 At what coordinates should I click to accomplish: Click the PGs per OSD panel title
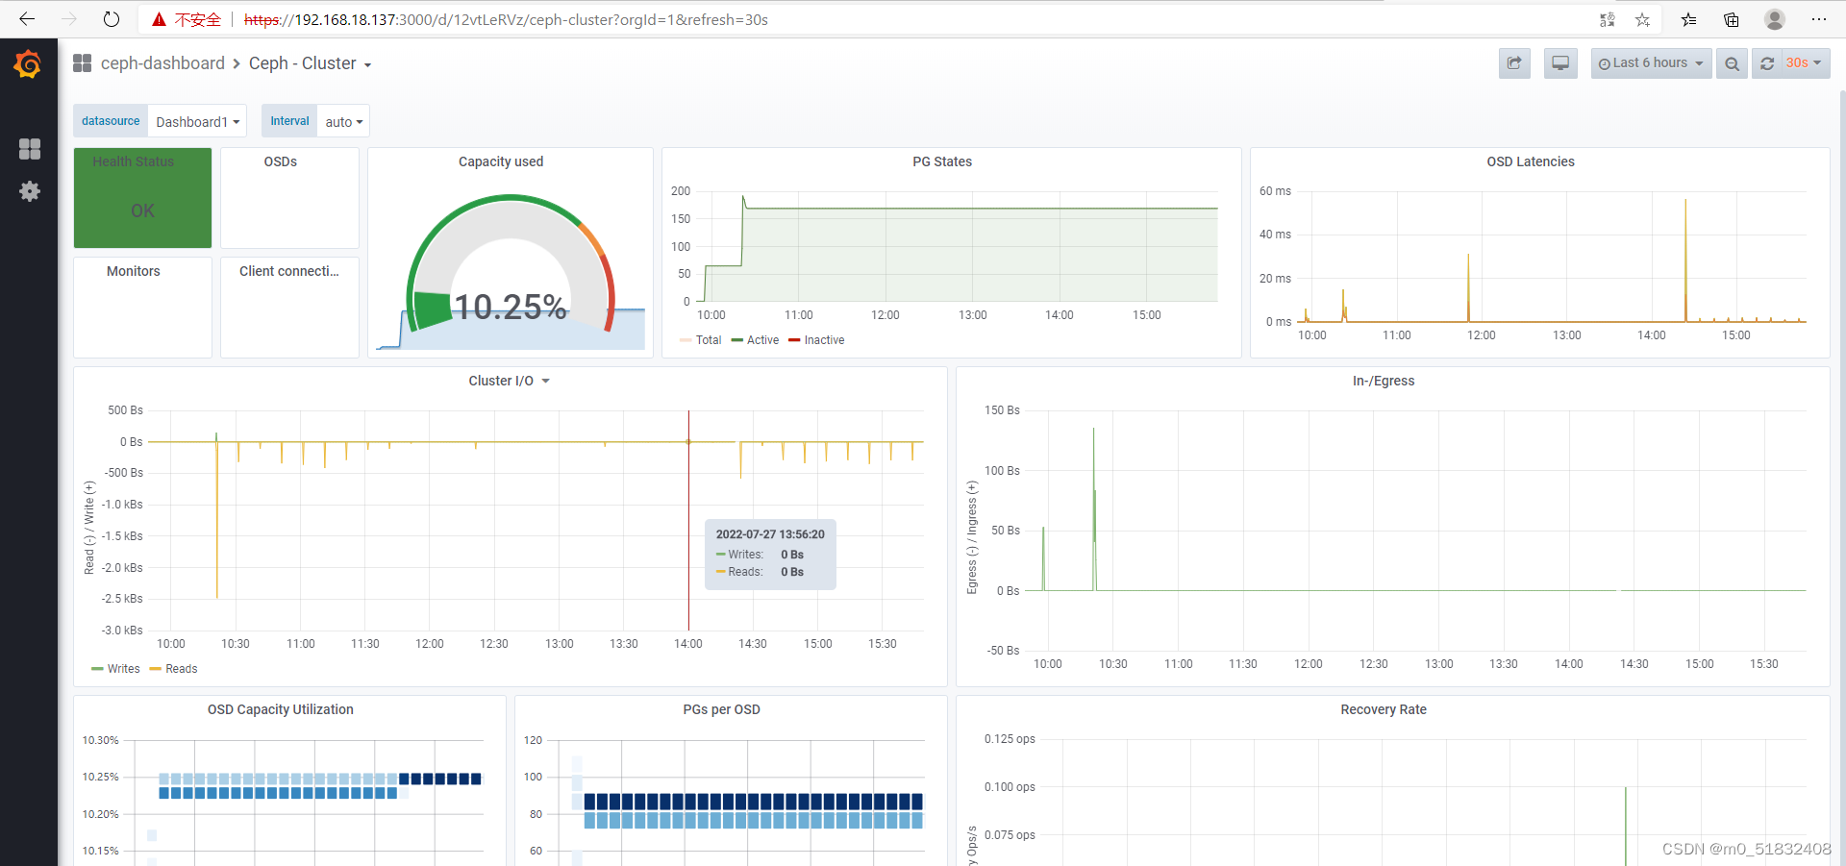click(722, 710)
